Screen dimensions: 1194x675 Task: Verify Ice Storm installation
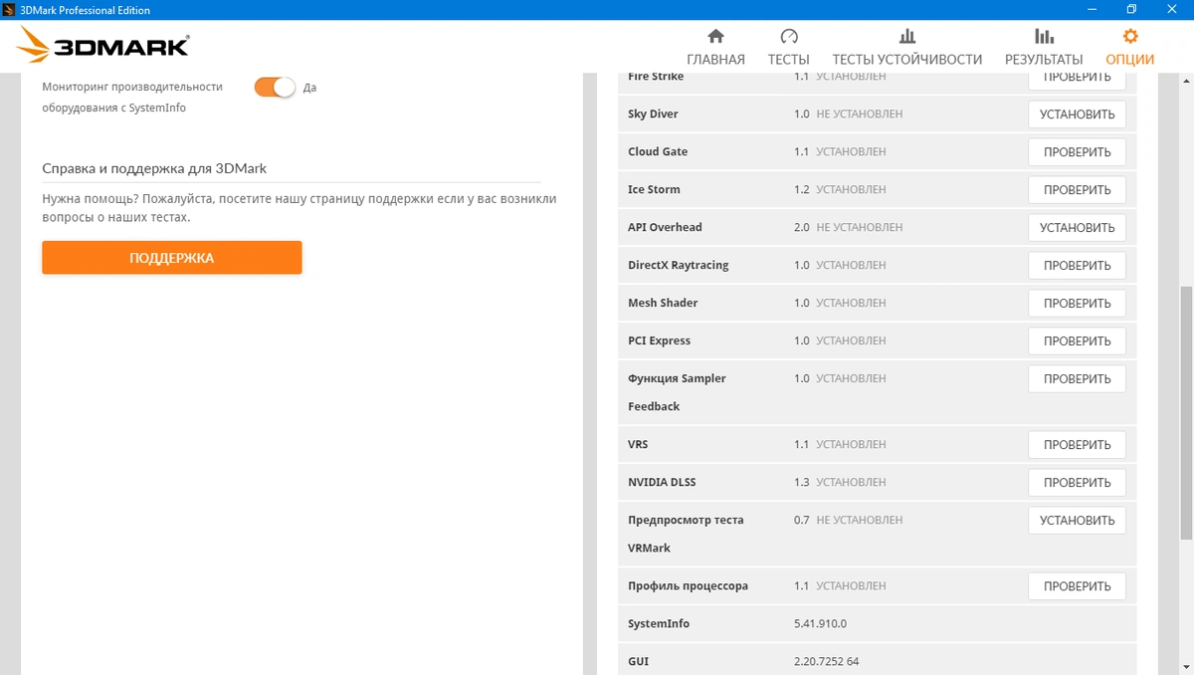coord(1077,190)
